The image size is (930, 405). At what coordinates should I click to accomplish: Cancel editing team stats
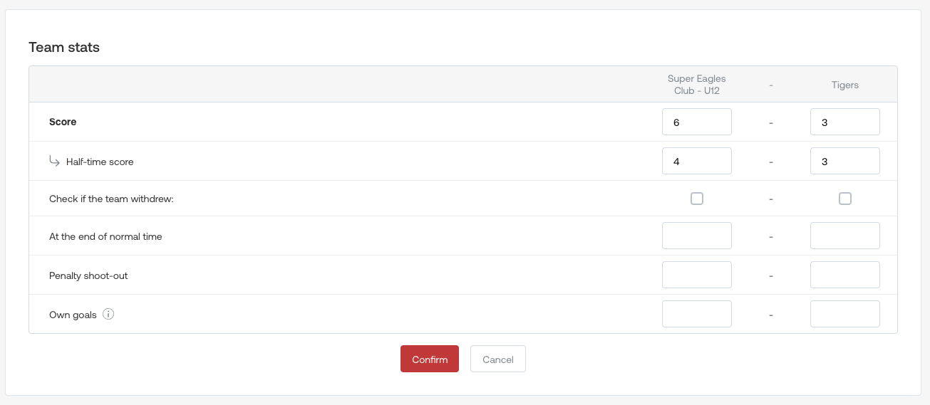(498, 359)
